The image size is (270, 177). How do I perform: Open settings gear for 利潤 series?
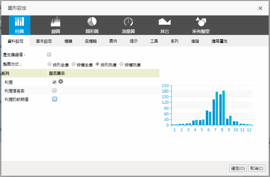[61, 82]
